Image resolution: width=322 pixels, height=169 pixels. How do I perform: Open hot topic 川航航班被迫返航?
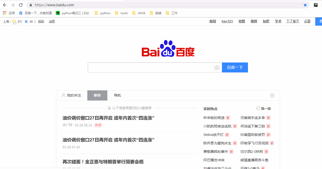(x=217, y=126)
